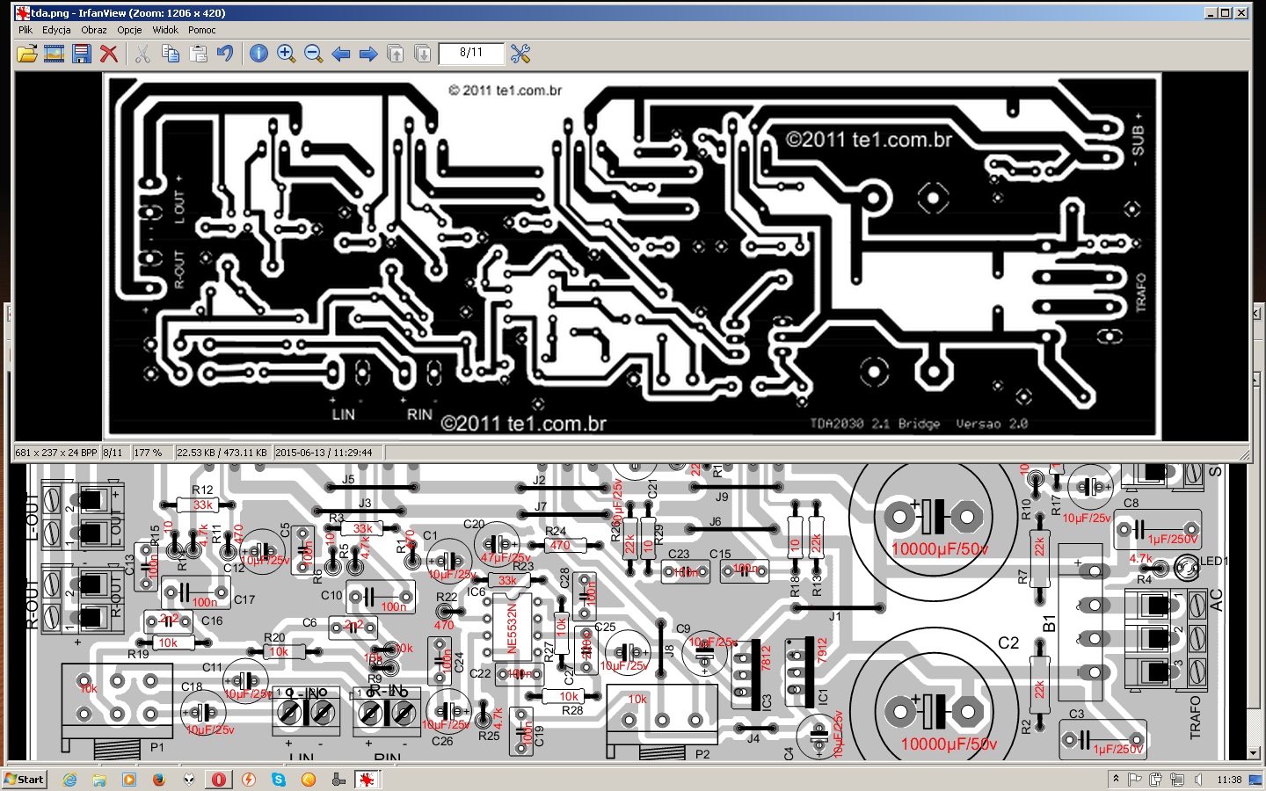The image size is (1266, 791).
Task: Click the previous page icon
Action: tap(396, 54)
